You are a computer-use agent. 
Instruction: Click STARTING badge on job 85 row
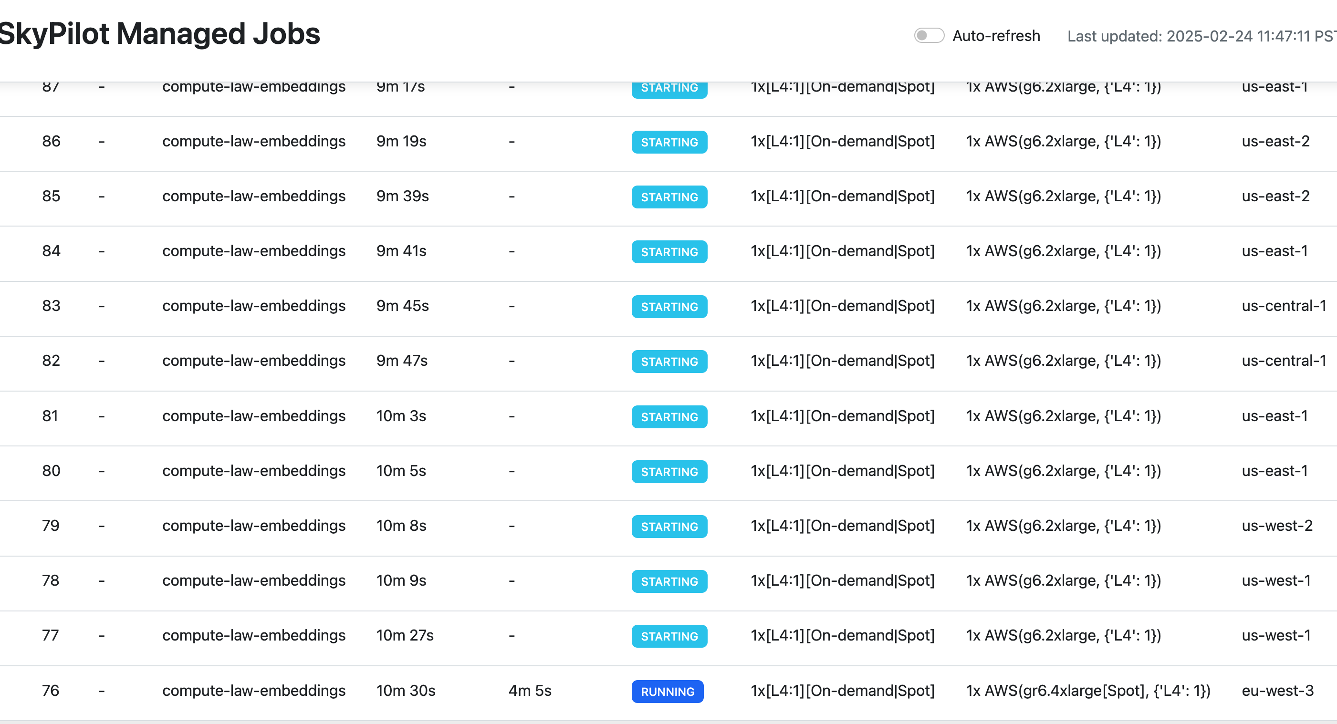pyautogui.click(x=669, y=197)
